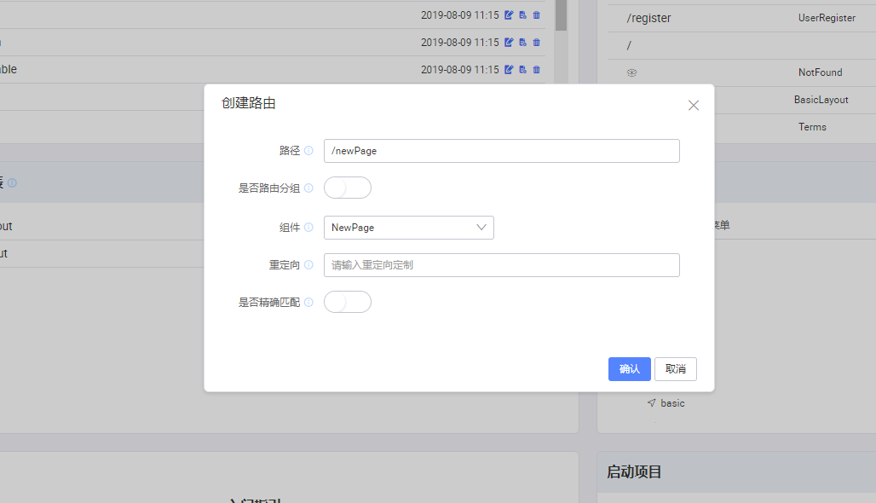This screenshot has width=876, height=503.
Task: Click inside the /newPage path input
Action: point(501,150)
